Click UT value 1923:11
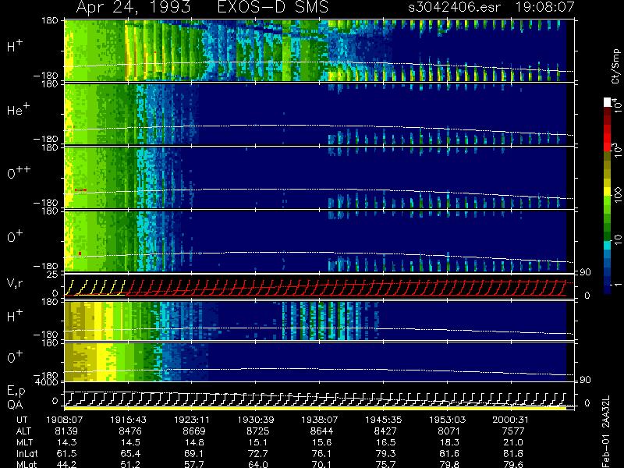 192,420
